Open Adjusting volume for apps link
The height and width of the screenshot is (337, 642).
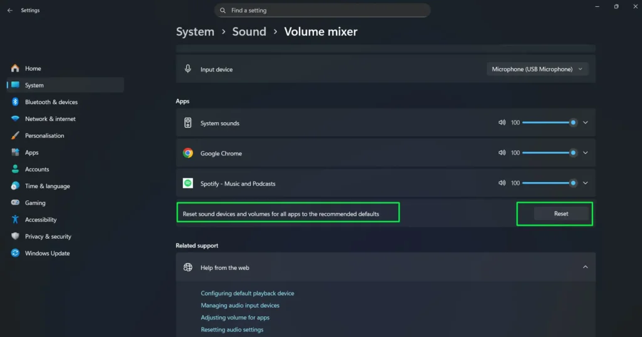(x=235, y=318)
